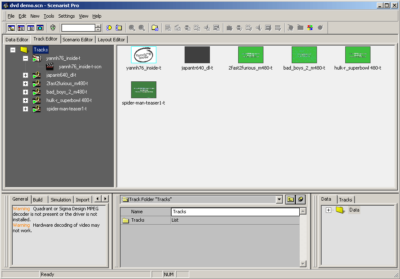Screen dimensions: 400x279
Task: Click the multicolor palette squares toolbar icon
Action: click(x=310, y=27)
